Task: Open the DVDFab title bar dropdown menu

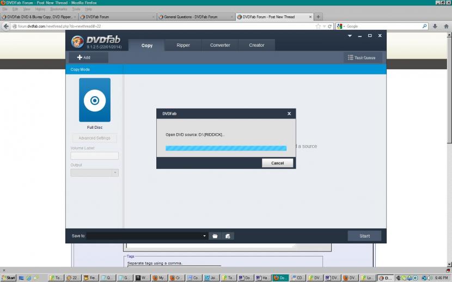Action: (350, 36)
